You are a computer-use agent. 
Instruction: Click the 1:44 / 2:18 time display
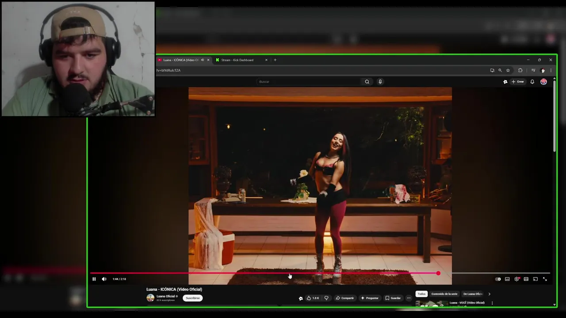tap(119, 279)
